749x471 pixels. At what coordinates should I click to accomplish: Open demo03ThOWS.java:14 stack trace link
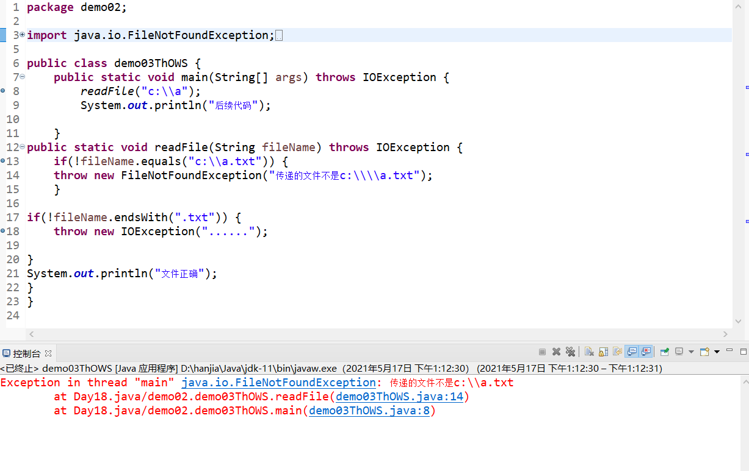tap(400, 397)
